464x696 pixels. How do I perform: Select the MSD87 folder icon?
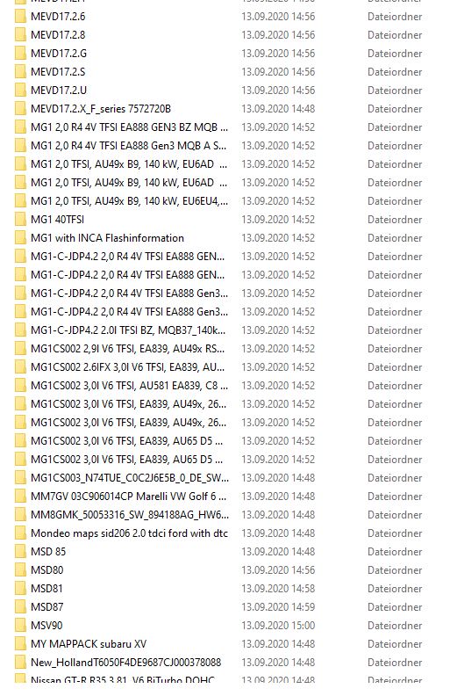pyautogui.click(x=20, y=606)
